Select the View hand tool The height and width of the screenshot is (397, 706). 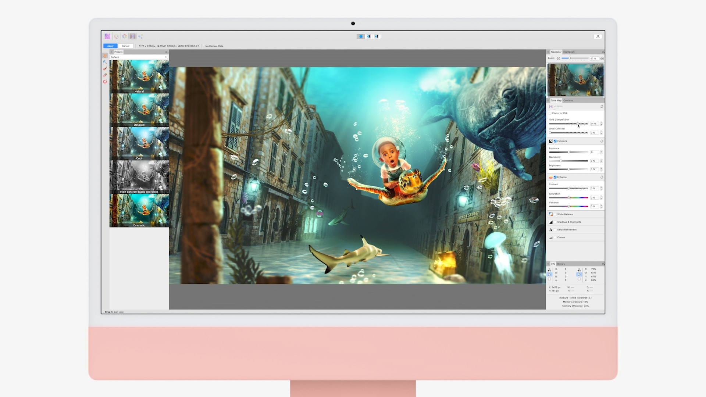pyautogui.click(x=105, y=56)
